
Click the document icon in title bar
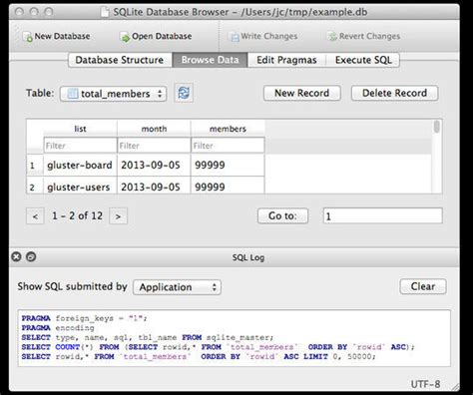(x=105, y=12)
